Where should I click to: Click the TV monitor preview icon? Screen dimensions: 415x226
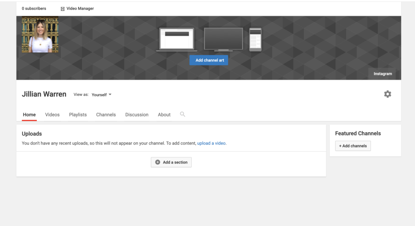(223, 39)
